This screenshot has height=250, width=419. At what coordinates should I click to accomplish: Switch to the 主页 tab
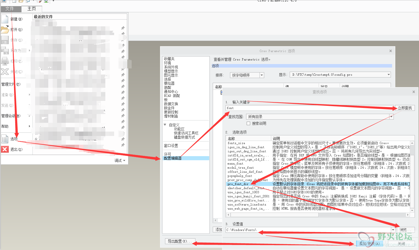tap(32, 9)
